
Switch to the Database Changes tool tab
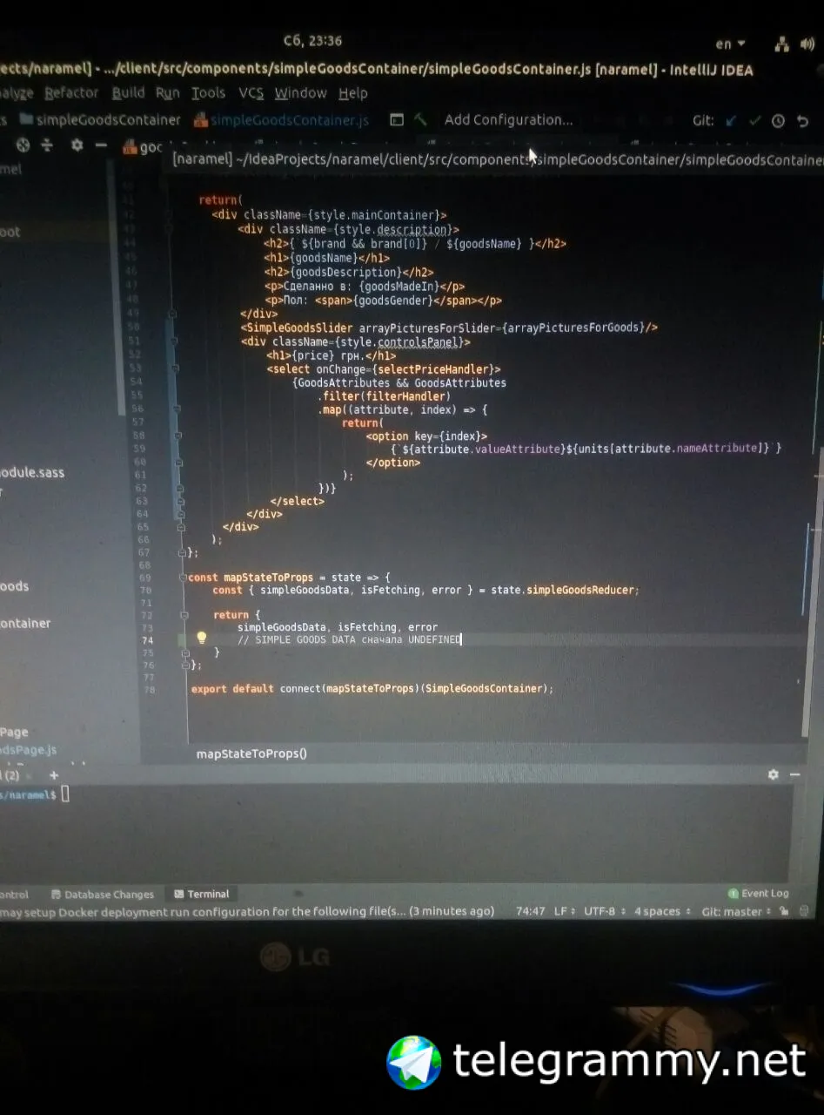point(103,895)
